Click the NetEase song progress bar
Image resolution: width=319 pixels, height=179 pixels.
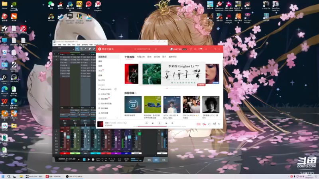click(159, 126)
